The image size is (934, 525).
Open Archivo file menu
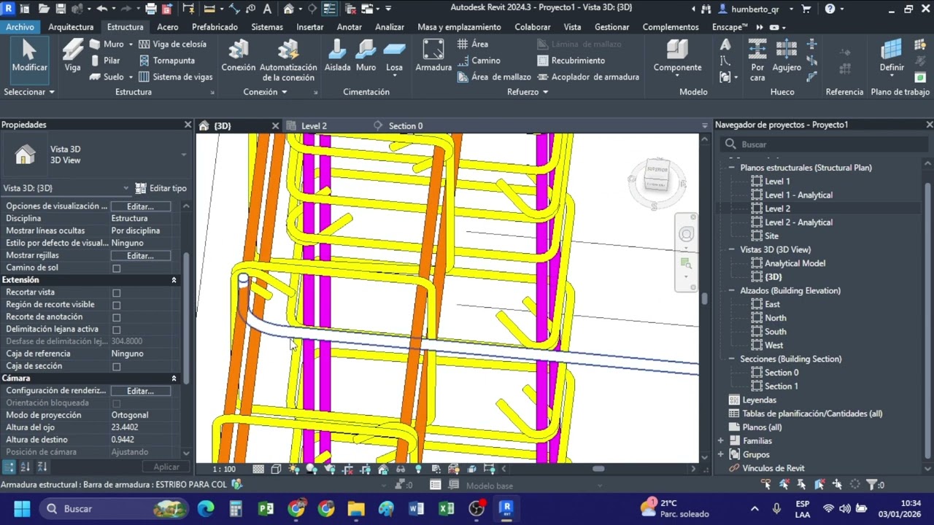(x=20, y=27)
